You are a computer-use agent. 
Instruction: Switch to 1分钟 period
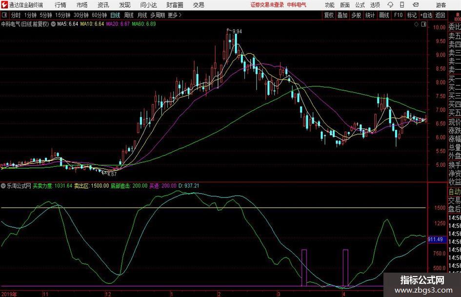tap(30, 15)
